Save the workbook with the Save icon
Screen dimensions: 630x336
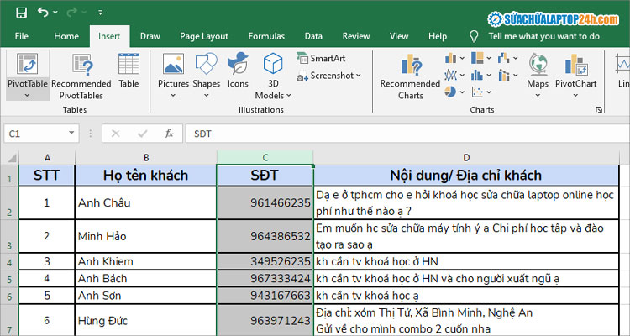tap(21, 13)
